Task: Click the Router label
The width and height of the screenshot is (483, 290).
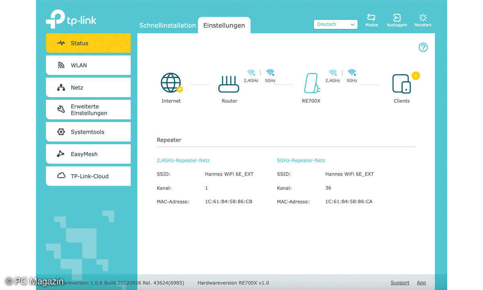Action: (x=229, y=101)
